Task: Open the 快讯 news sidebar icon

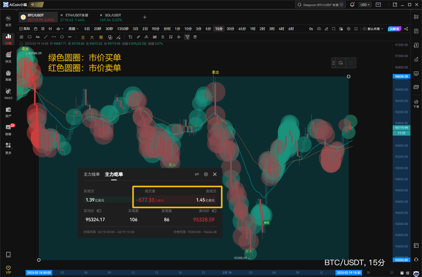Action: 8,58
